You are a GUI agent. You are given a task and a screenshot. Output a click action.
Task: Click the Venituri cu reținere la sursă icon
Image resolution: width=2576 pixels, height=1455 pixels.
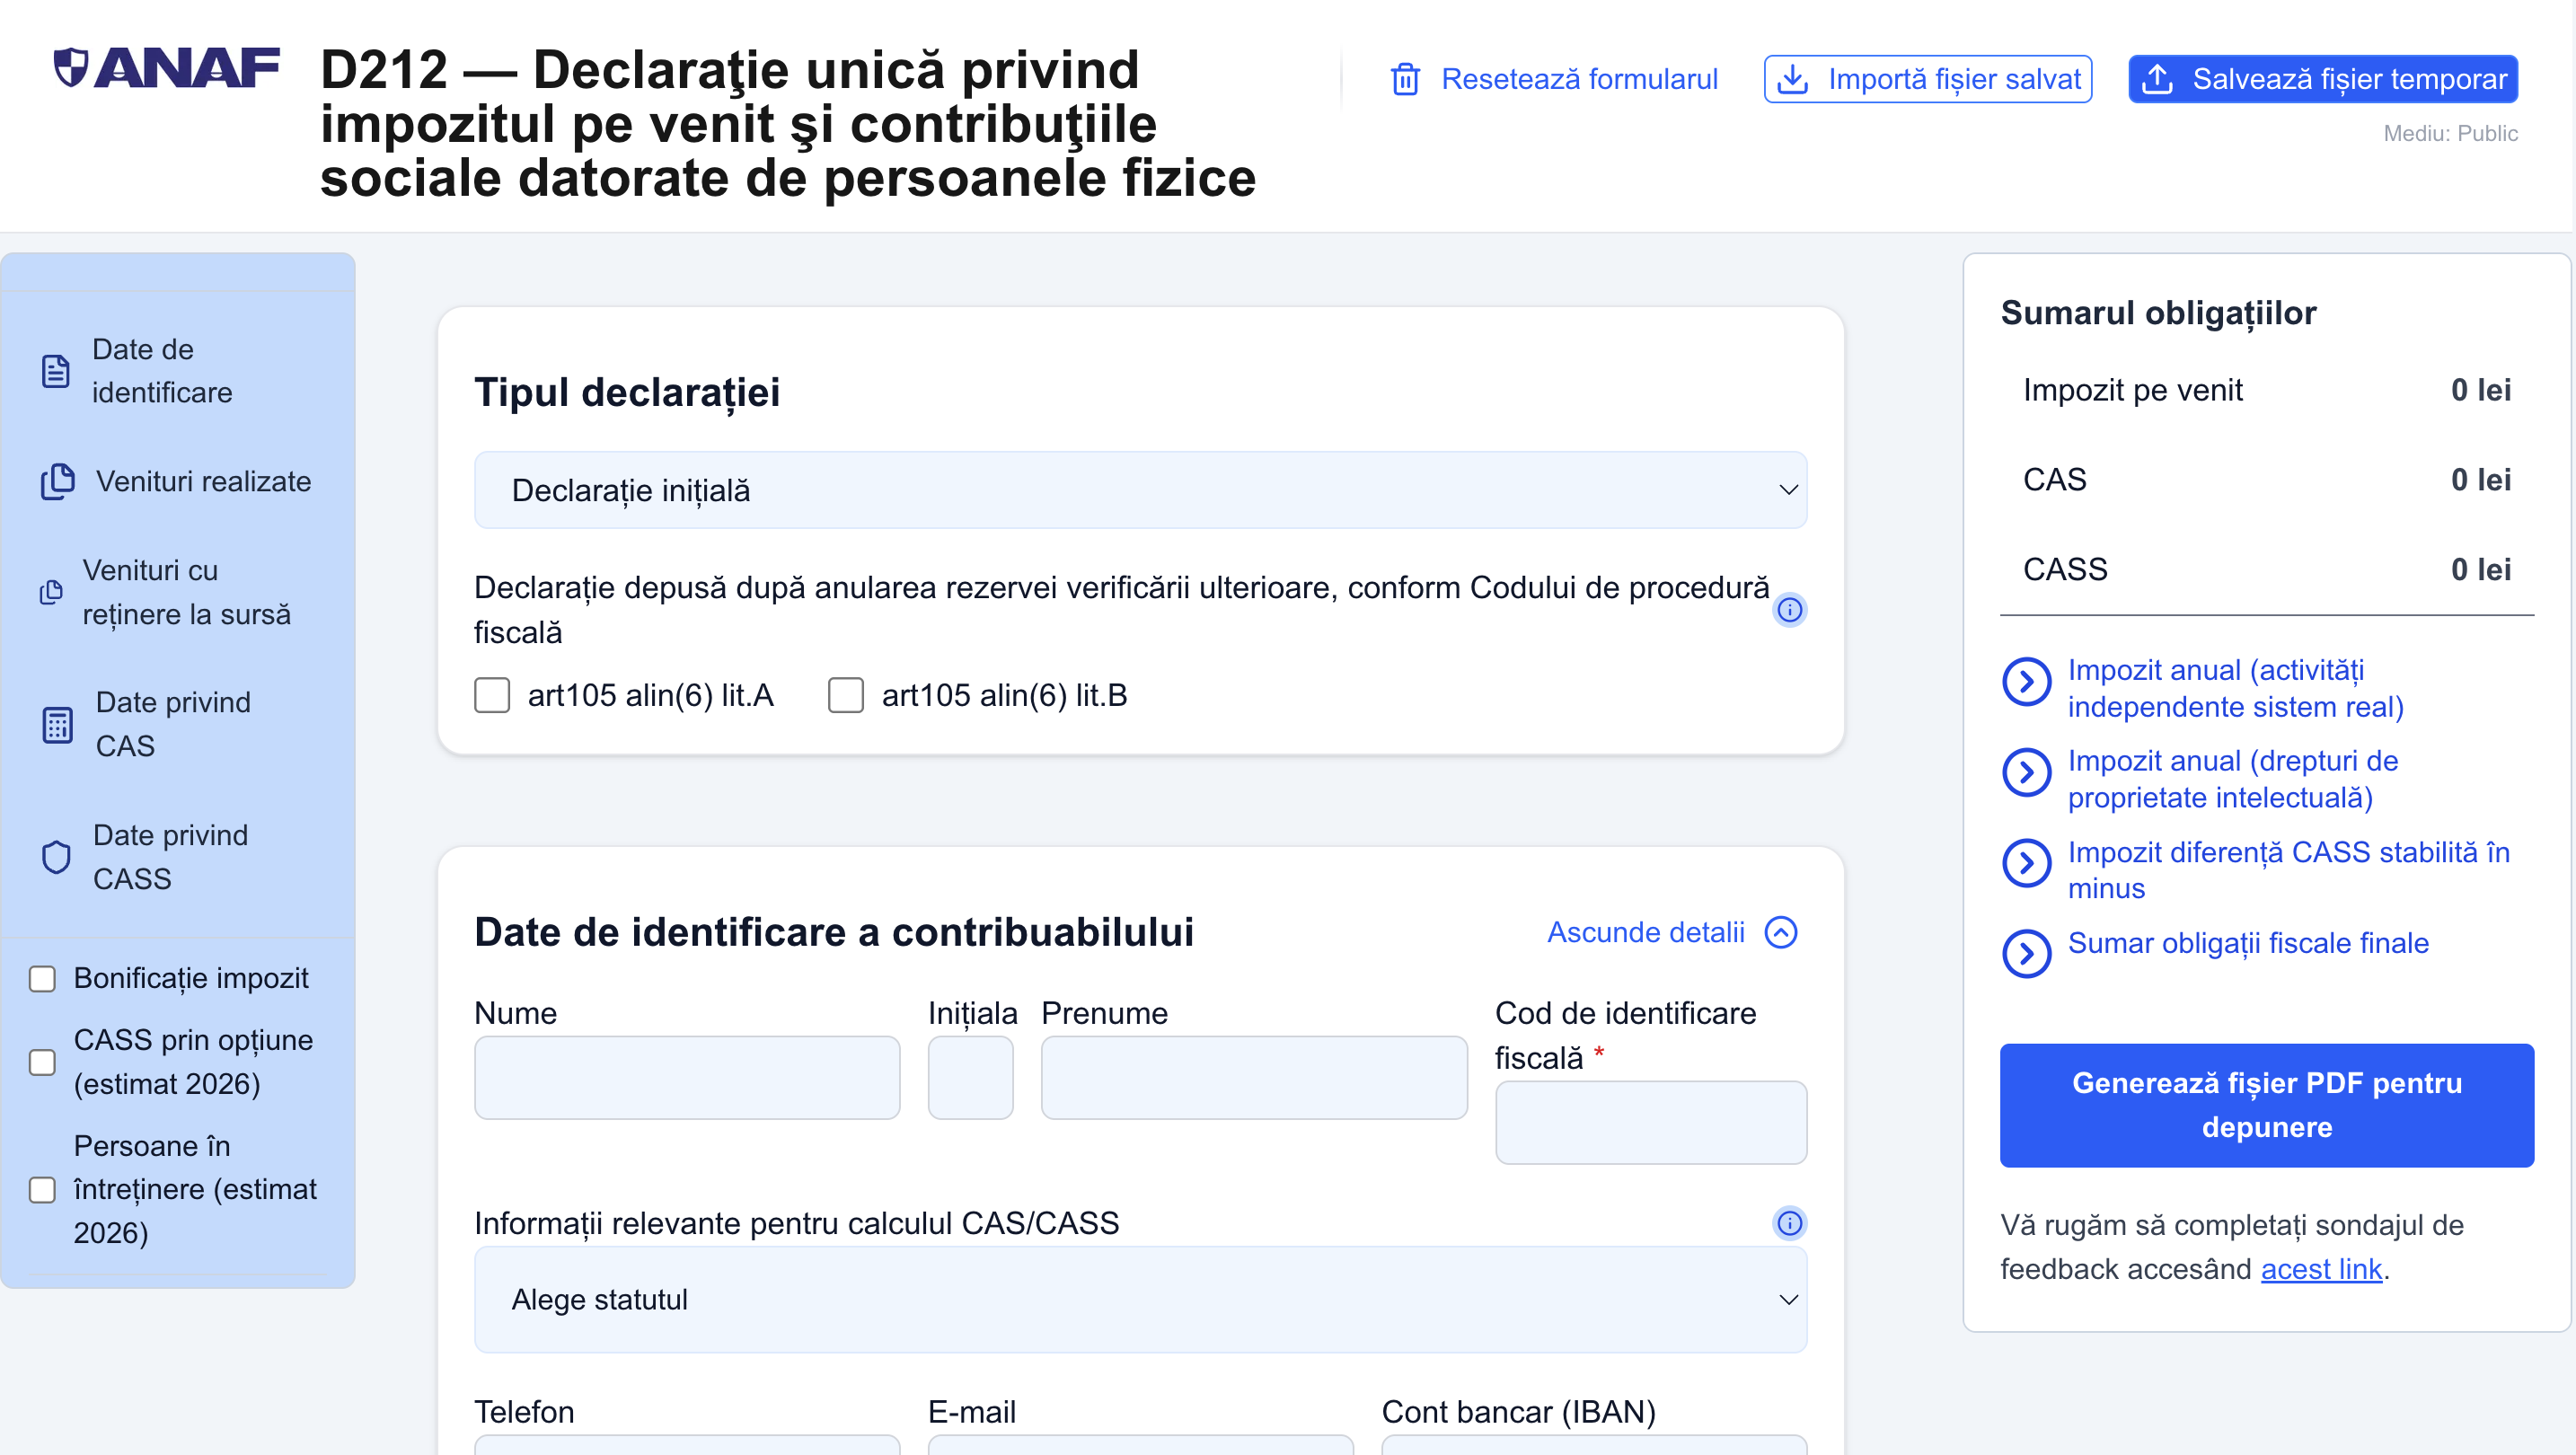point(52,593)
